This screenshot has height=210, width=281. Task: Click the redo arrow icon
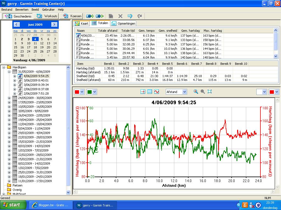pos(140,16)
